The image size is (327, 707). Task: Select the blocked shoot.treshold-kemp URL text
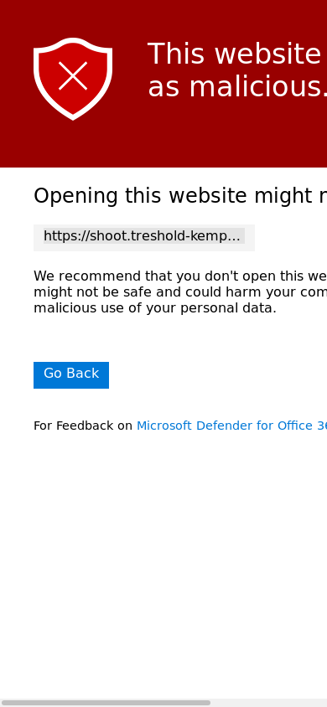(x=142, y=236)
